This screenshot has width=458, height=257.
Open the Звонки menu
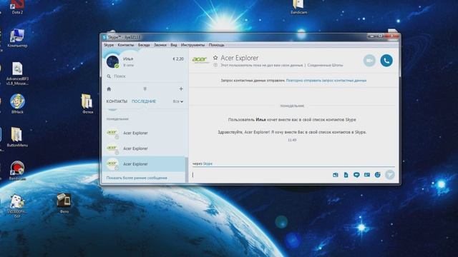pyautogui.click(x=160, y=45)
